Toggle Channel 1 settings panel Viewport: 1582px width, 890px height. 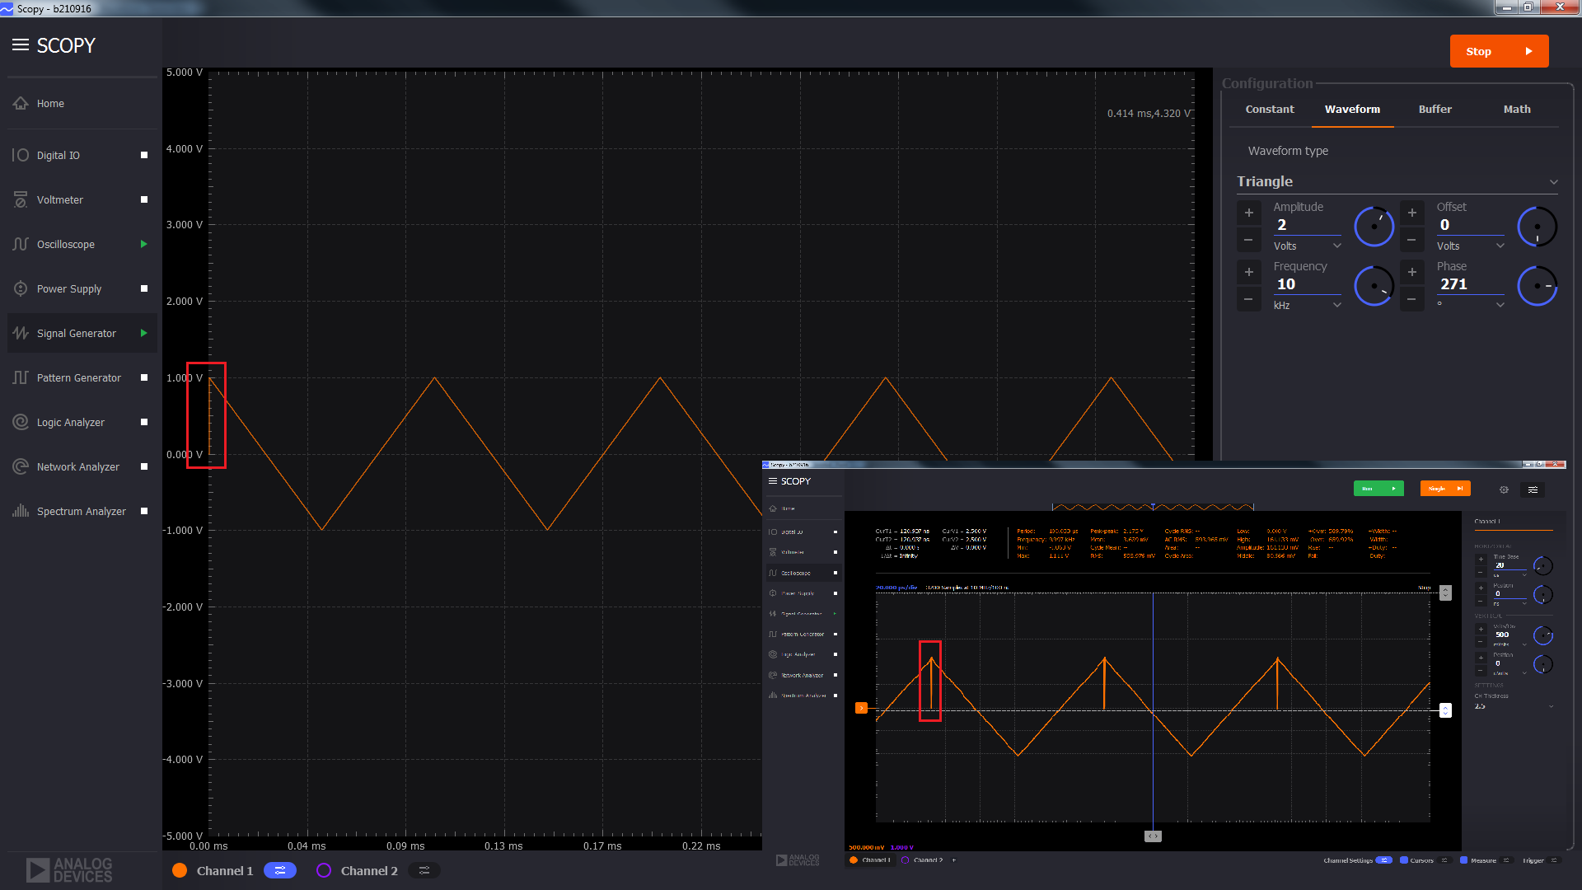[280, 870]
